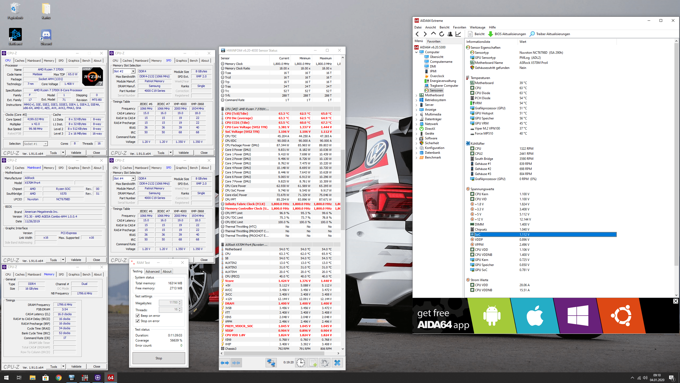Open Battle.net desktop shortcut
Screen dimensions: 680x383
coord(15,37)
